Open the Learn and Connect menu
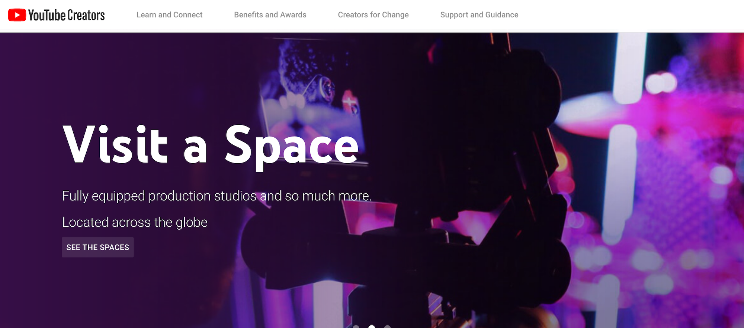744x328 pixels. (x=169, y=15)
